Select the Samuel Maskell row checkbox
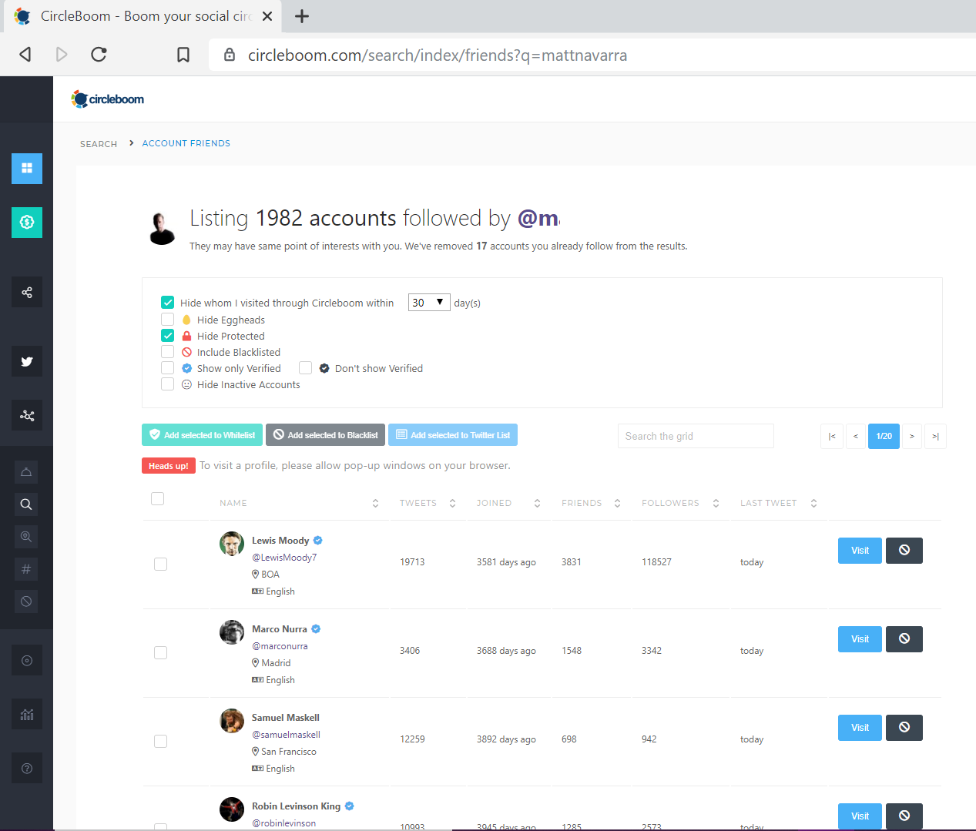 tap(160, 741)
